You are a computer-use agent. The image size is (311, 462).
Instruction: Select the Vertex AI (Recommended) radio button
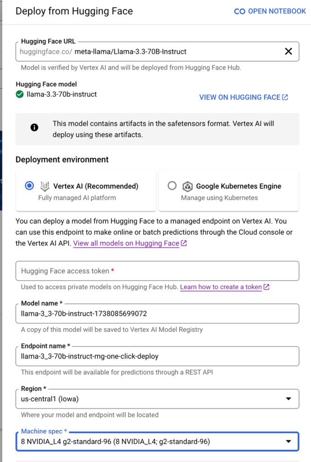[x=30, y=186]
